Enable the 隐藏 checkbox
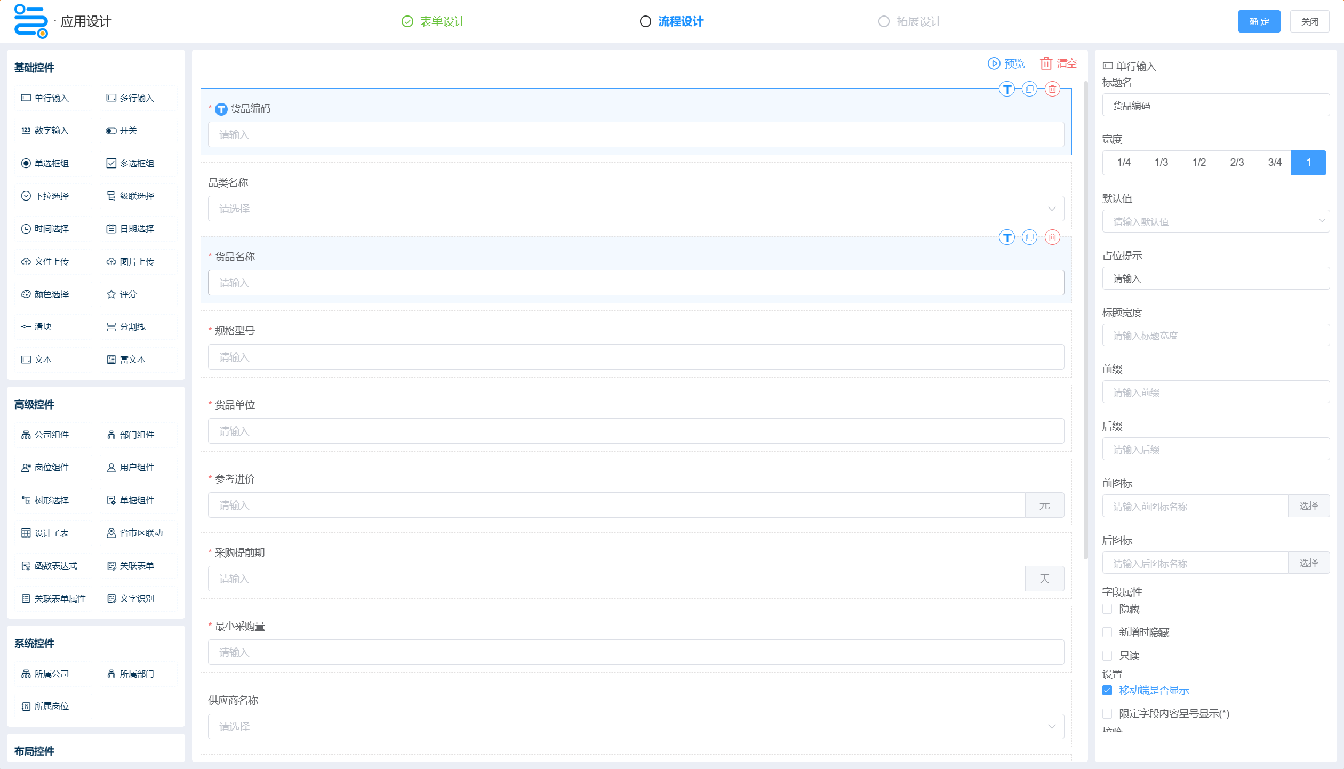The image size is (1344, 769). click(1107, 609)
